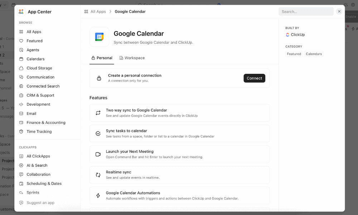Switch to the Workspace tab

coord(132,58)
